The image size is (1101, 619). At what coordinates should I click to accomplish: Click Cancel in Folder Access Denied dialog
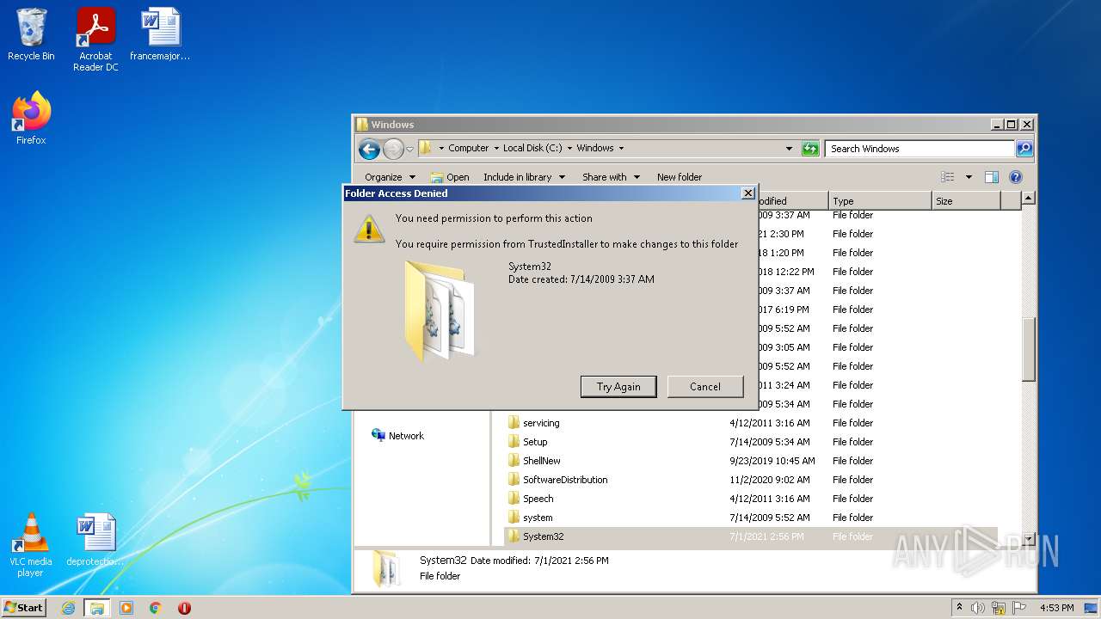tap(705, 387)
